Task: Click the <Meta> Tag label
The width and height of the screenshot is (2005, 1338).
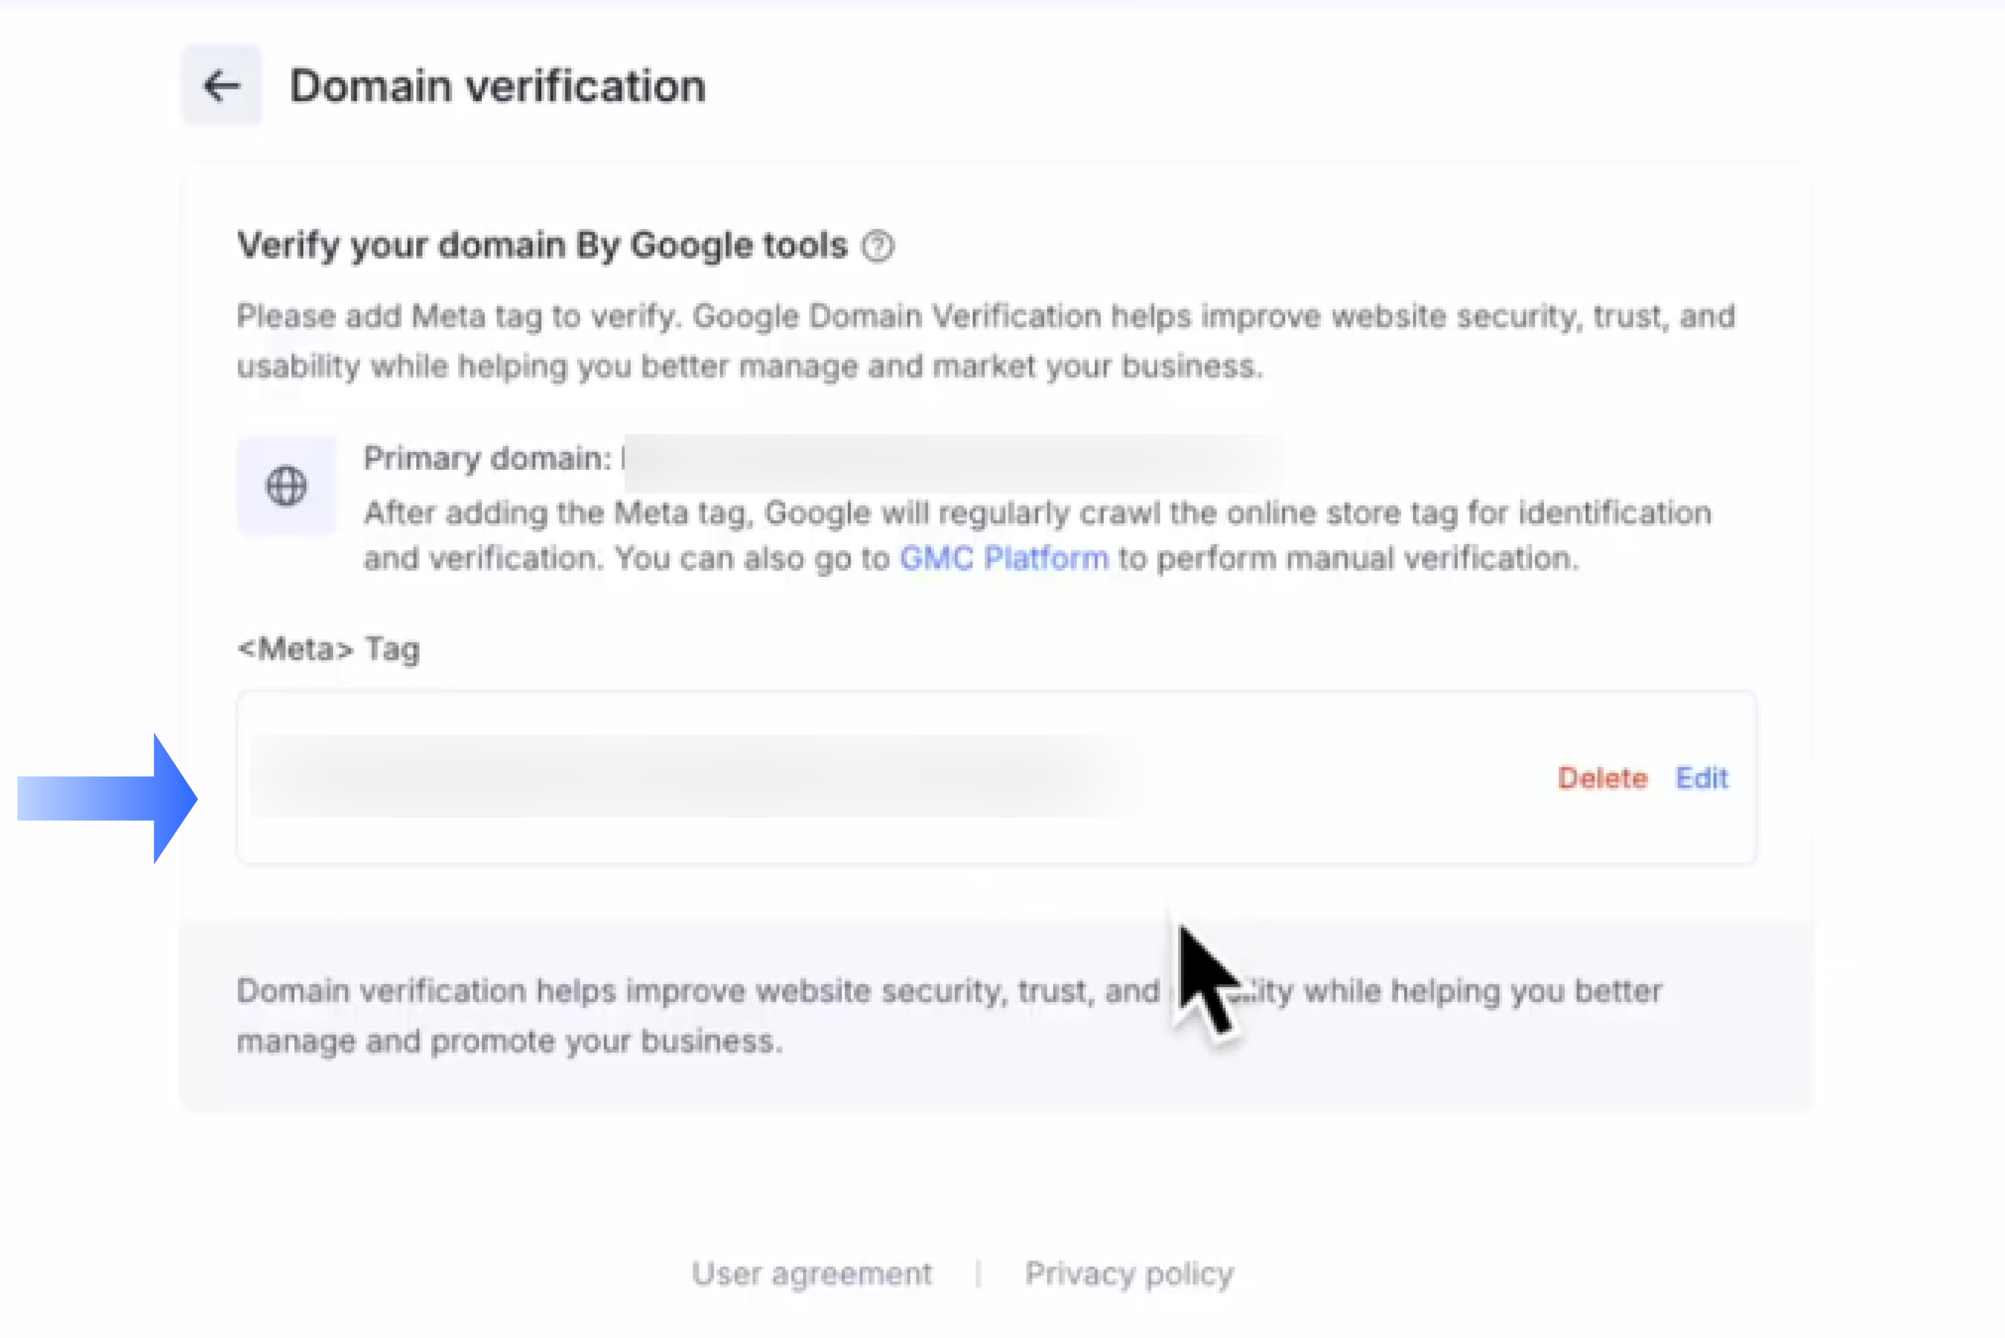Action: point(329,649)
